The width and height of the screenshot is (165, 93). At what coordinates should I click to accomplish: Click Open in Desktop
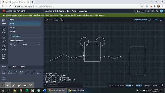pyautogui.click(x=142, y=20)
